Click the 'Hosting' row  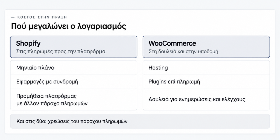206,68
